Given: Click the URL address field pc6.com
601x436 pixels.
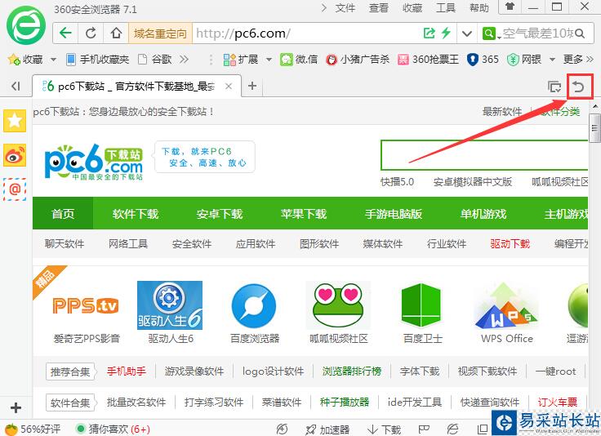Looking at the screenshot, I should (x=307, y=33).
